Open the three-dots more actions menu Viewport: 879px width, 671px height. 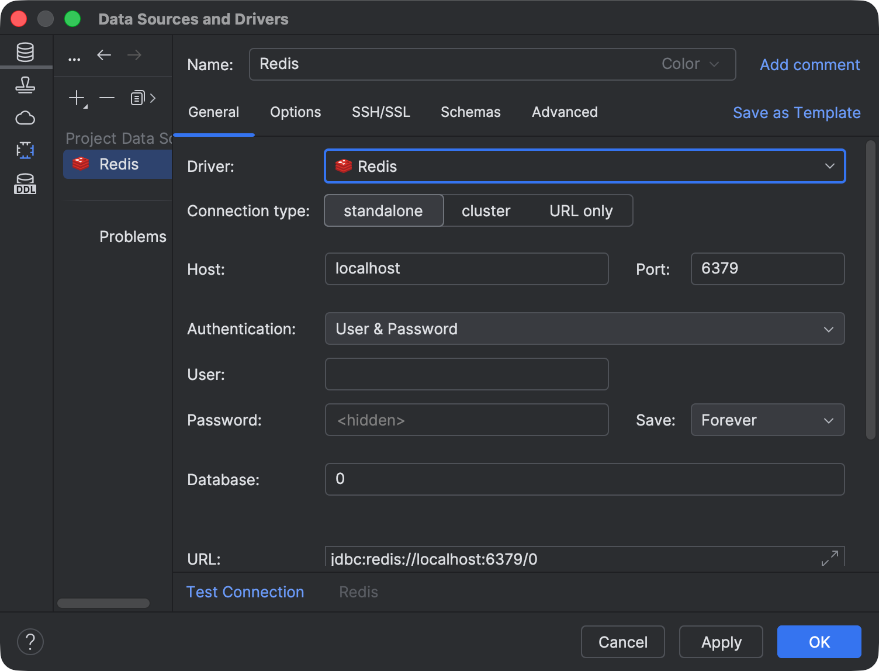(74, 59)
